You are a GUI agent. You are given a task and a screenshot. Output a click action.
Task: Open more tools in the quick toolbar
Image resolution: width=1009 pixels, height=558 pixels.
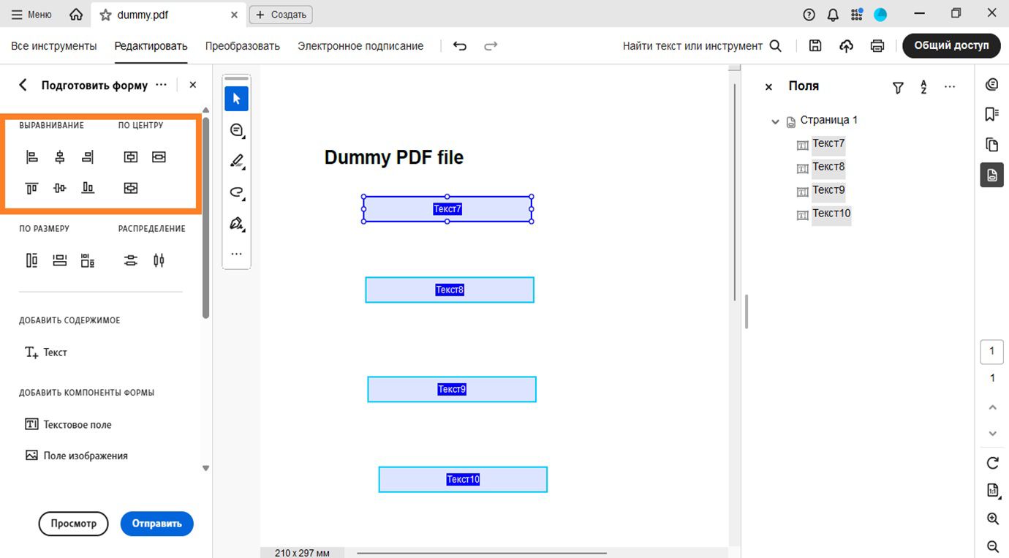236,255
